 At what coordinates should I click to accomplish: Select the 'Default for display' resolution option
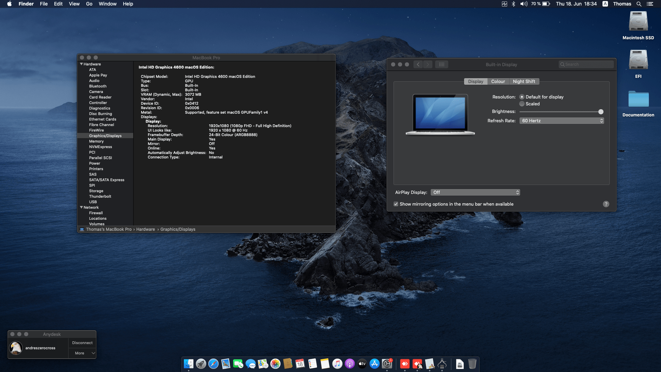[x=522, y=97]
